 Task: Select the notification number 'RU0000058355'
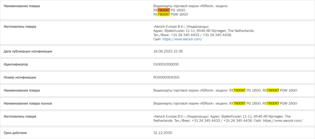(166, 77)
